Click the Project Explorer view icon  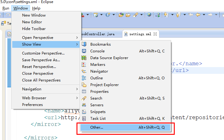point(84,85)
